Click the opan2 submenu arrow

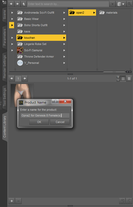point(94,13)
